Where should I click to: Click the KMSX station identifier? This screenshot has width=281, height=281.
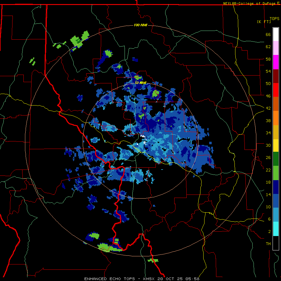(x=150, y=279)
